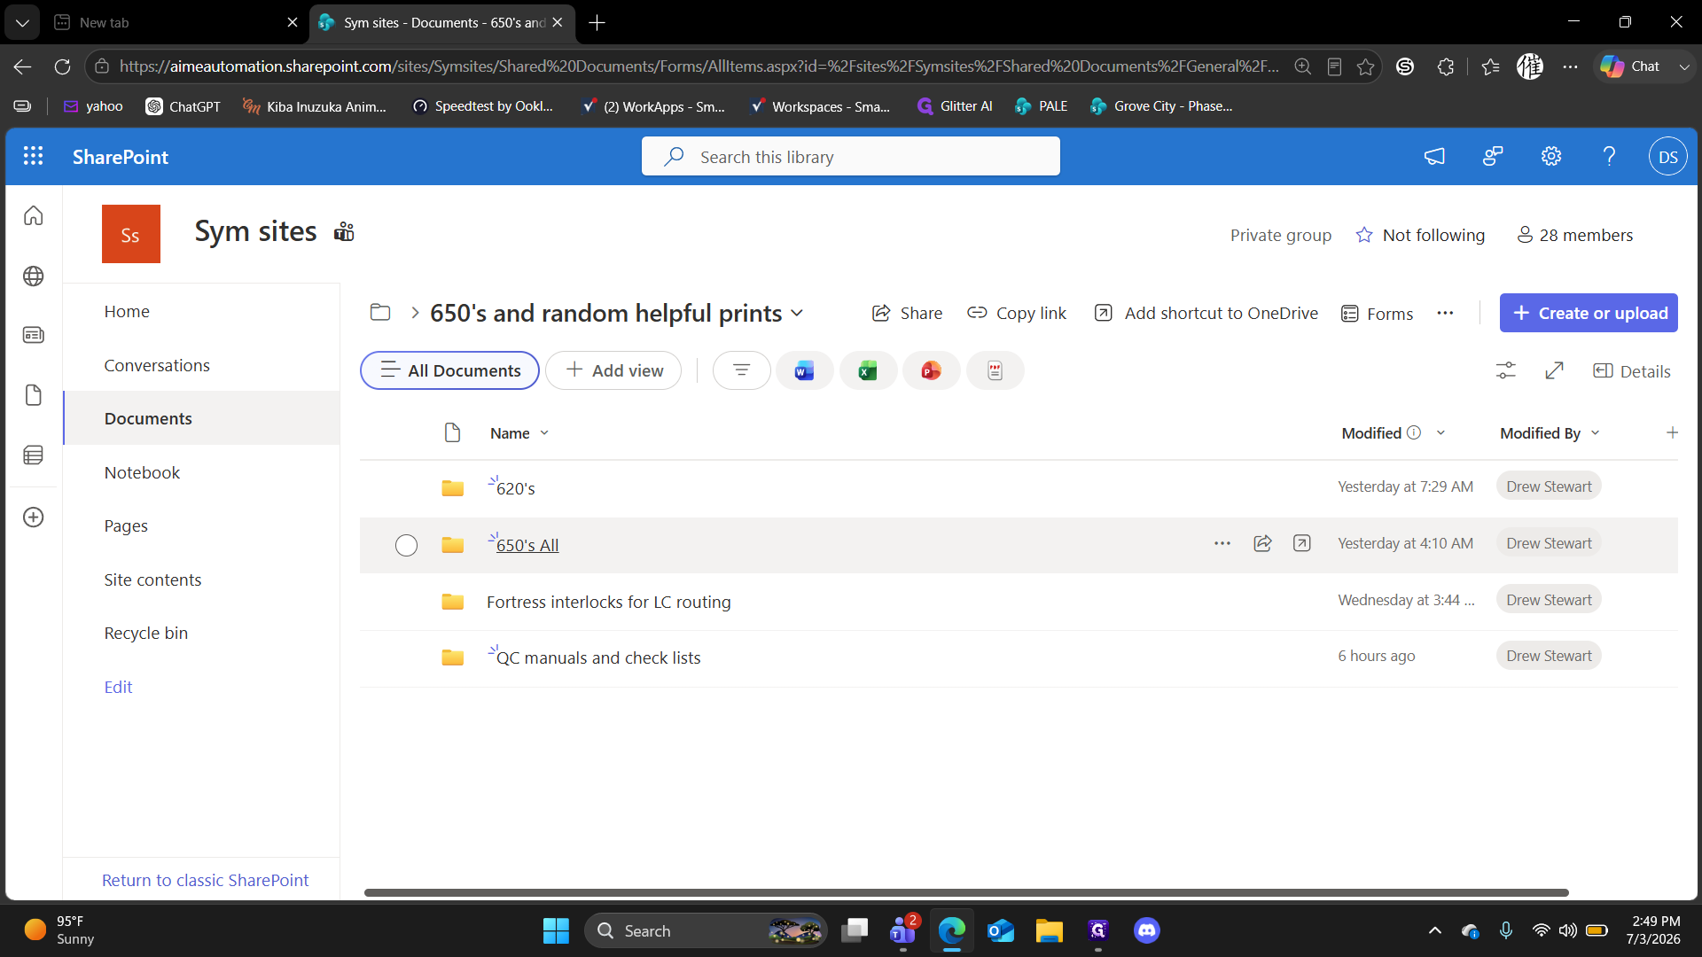
Task: Open Return to classic SharePoint link
Action: 205,880
